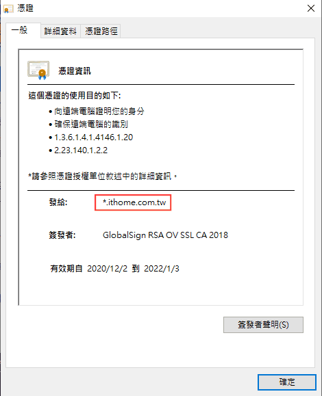
Task: Click the 簽發者聲明(S) button
Action: point(263,325)
